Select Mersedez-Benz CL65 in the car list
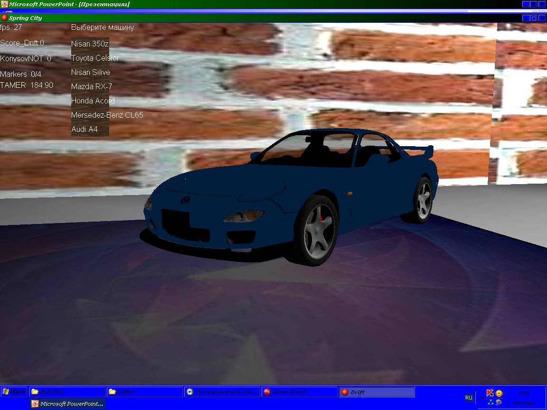Screen dimensions: 547x410 107,115
